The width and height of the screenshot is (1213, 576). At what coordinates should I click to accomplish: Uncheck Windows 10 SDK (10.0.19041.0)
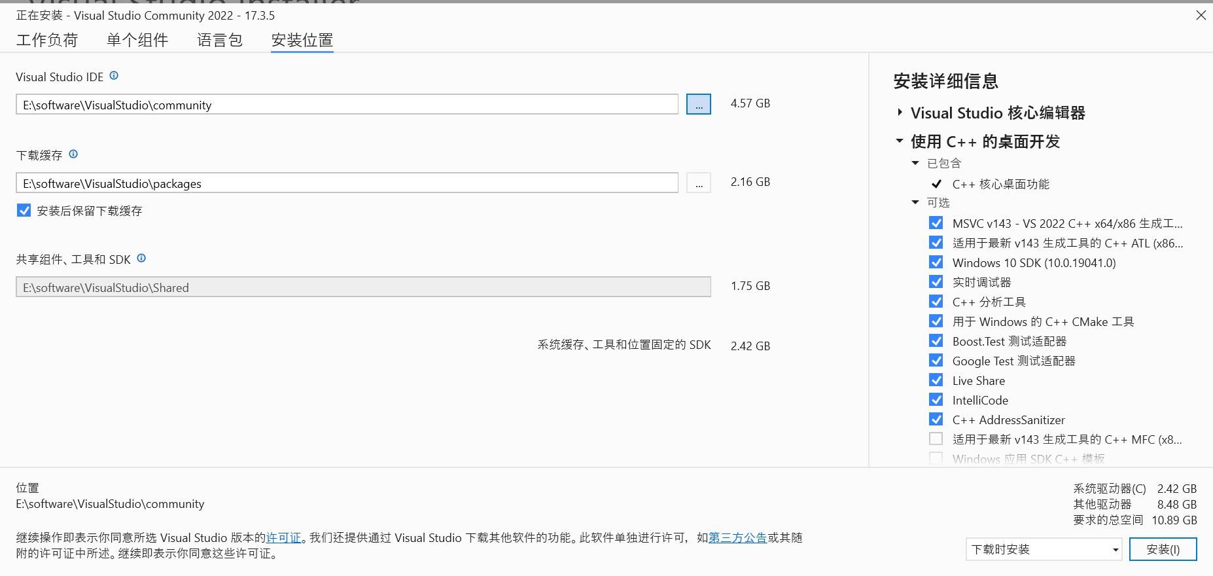tap(936, 262)
